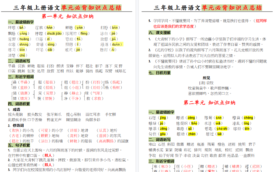The height and width of the screenshot is (172, 274).
Task: Click the phrase "（簌簌）地响"
Action: tap(48, 136)
